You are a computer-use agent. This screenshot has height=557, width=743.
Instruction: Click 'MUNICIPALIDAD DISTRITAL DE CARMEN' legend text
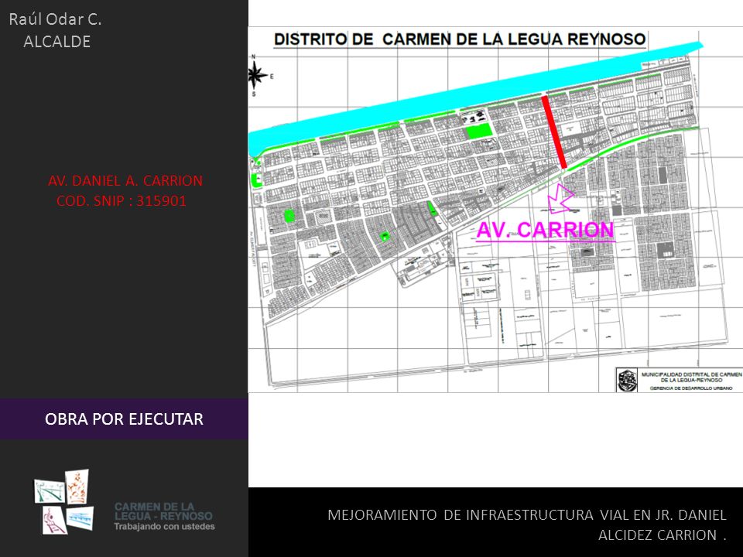point(691,374)
